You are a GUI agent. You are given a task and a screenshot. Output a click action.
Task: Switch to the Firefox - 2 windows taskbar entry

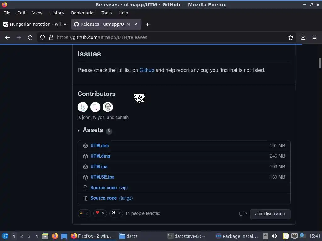coord(92,236)
